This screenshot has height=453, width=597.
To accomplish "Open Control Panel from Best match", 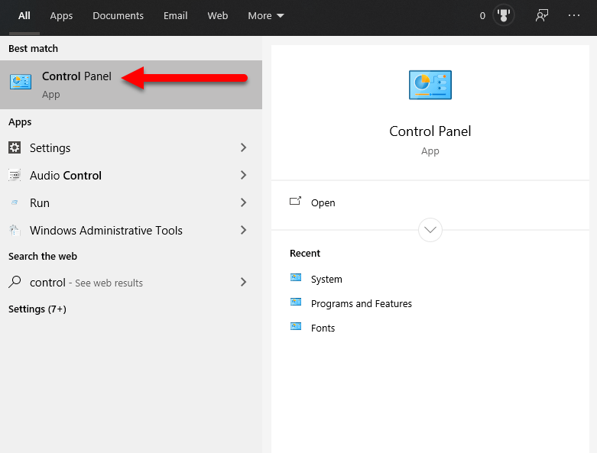I will point(131,85).
